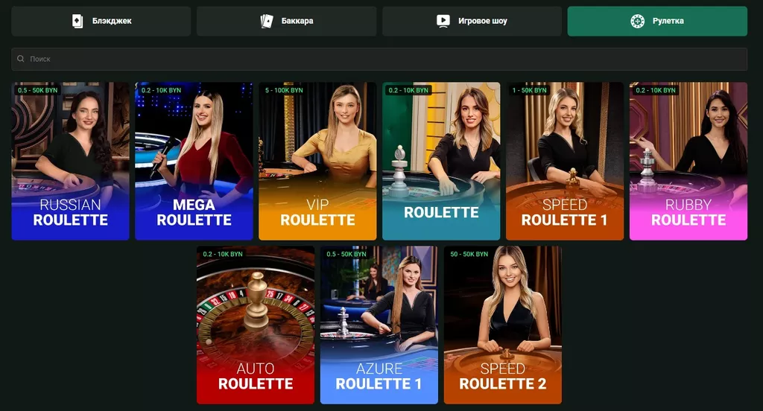This screenshot has height=411, width=763.
Task: Select the Рулетка tab
Action: click(x=657, y=21)
